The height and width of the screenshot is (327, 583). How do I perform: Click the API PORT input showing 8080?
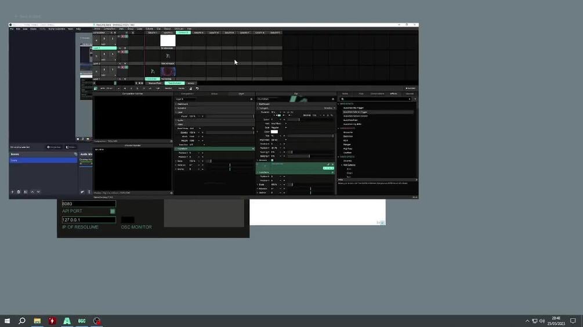click(89, 204)
